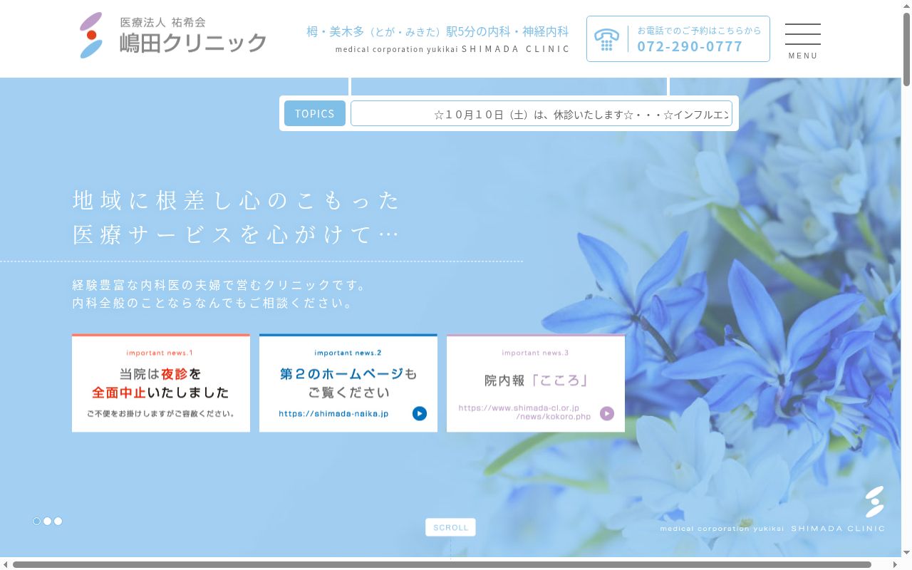Select the second slideshow dot
The image size is (912, 570).
point(48,521)
